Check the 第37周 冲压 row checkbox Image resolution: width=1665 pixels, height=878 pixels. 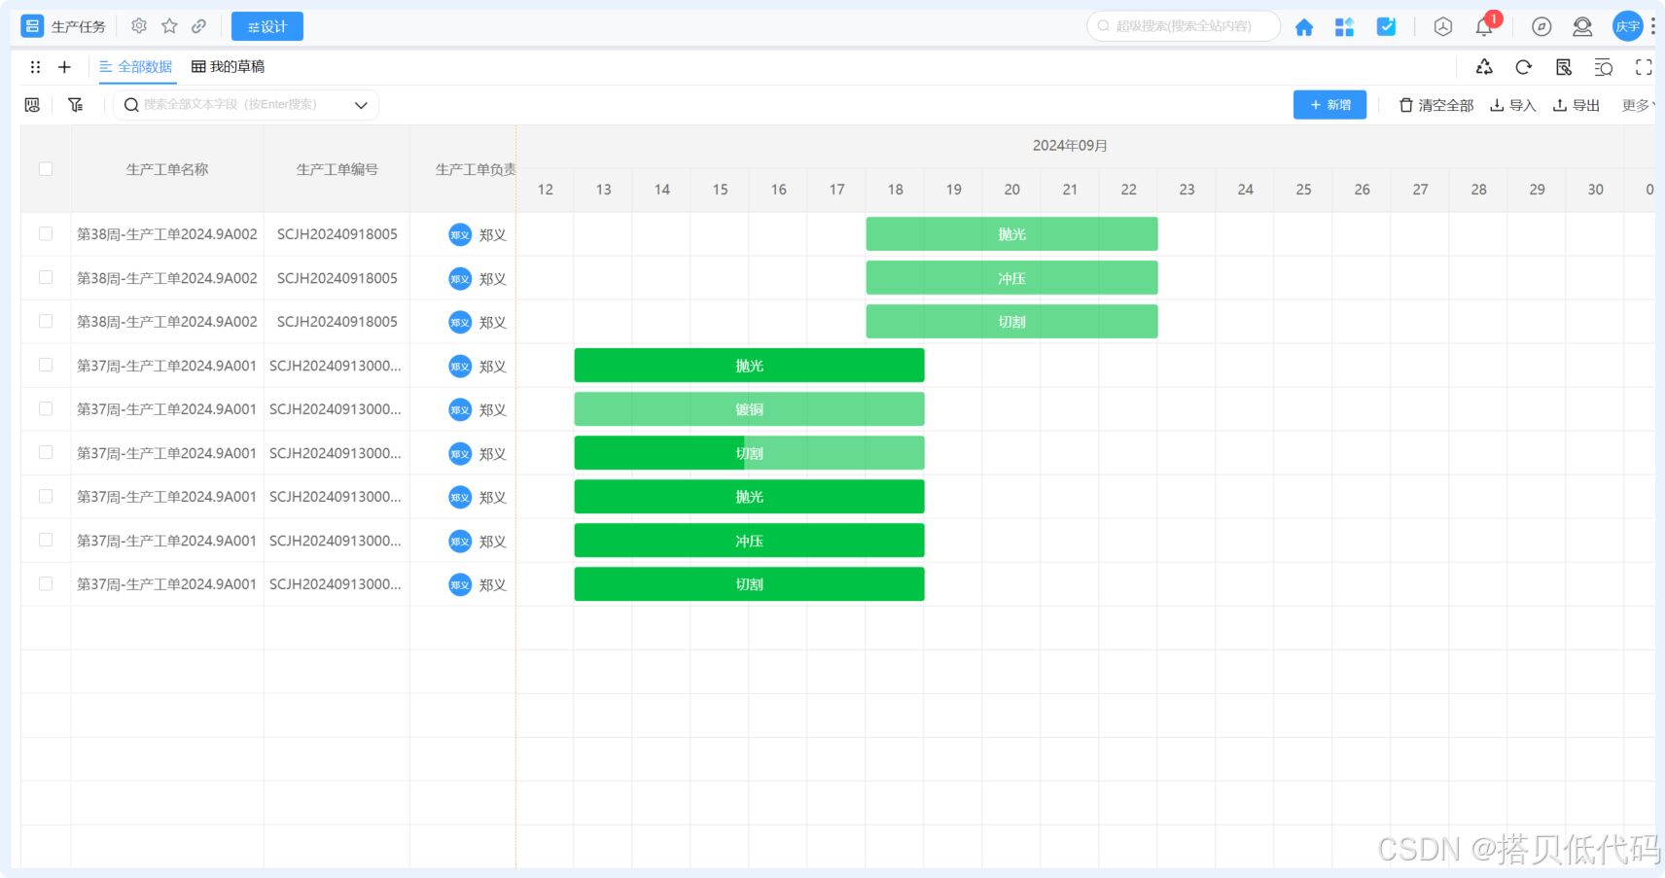[x=46, y=541]
